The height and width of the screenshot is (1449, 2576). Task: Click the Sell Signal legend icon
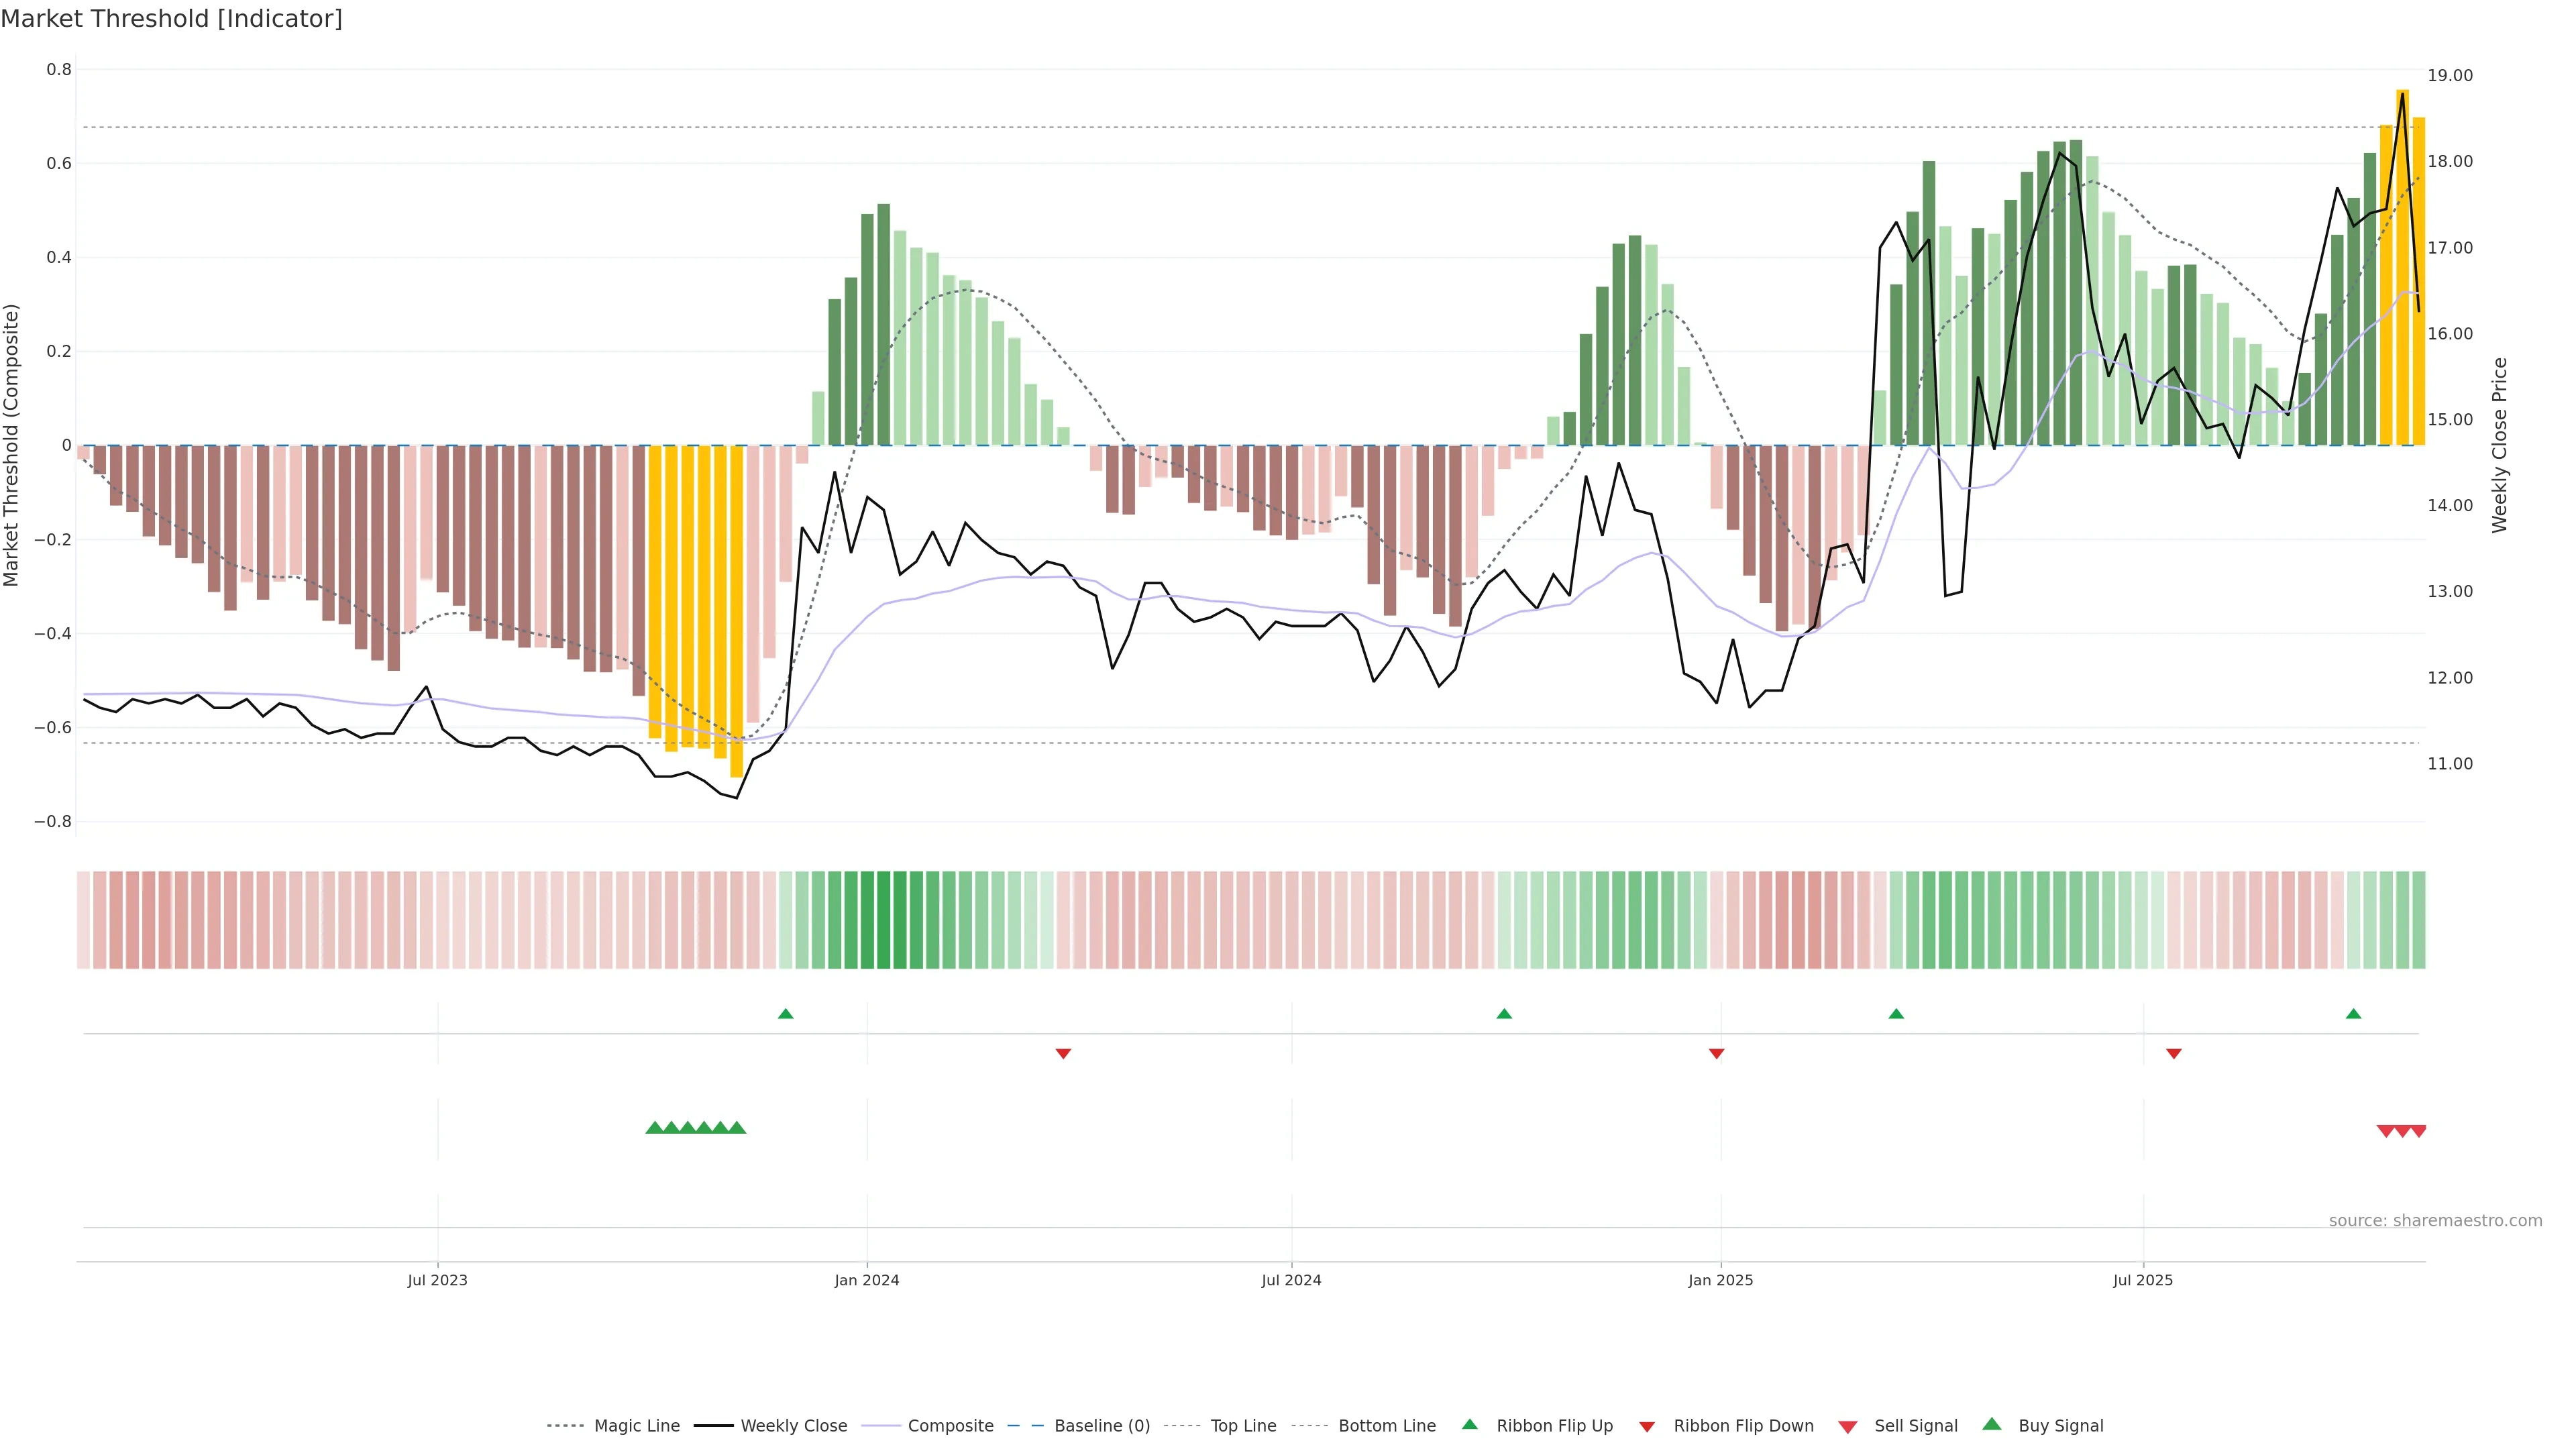point(1848,1426)
